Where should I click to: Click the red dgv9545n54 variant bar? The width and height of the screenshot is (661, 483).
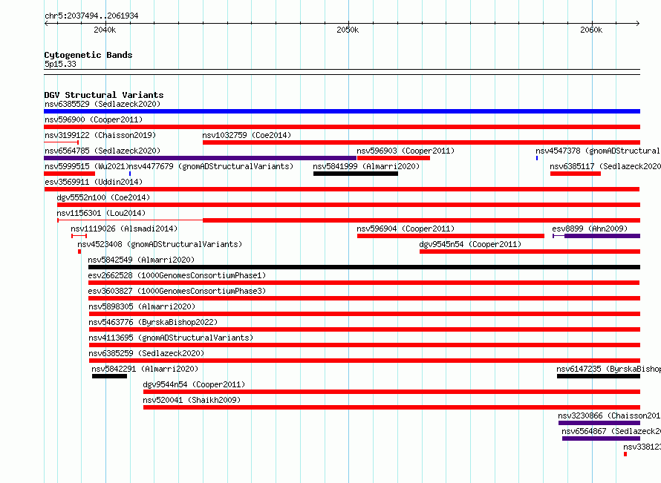click(530, 252)
